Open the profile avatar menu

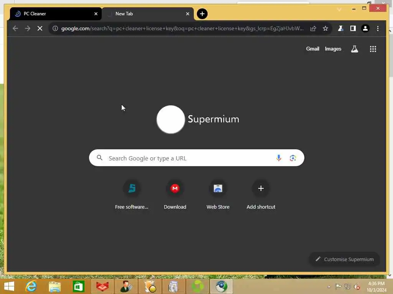click(x=365, y=28)
